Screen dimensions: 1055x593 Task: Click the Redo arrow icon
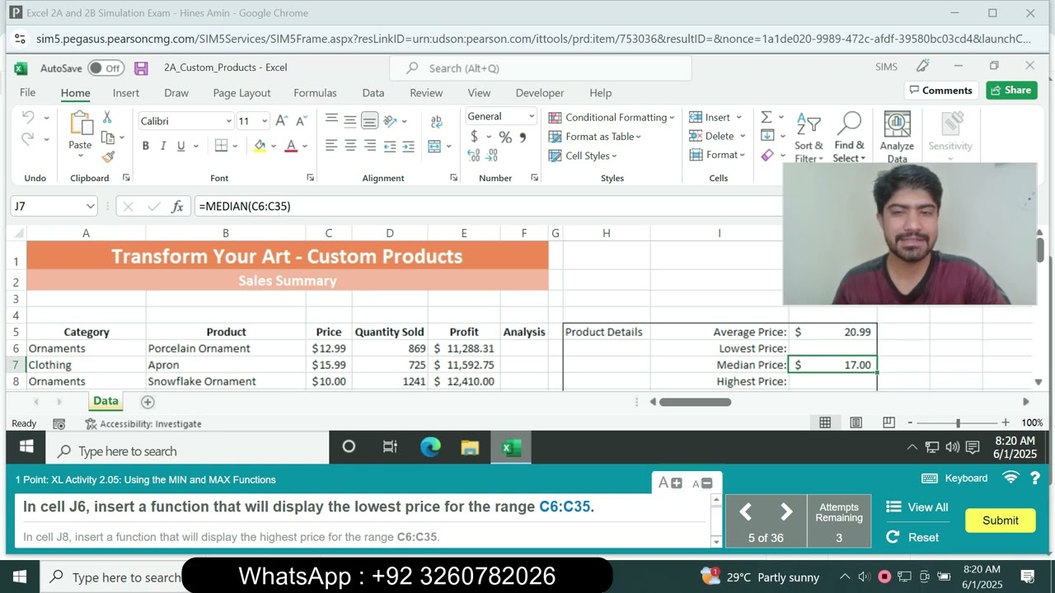[28, 139]
